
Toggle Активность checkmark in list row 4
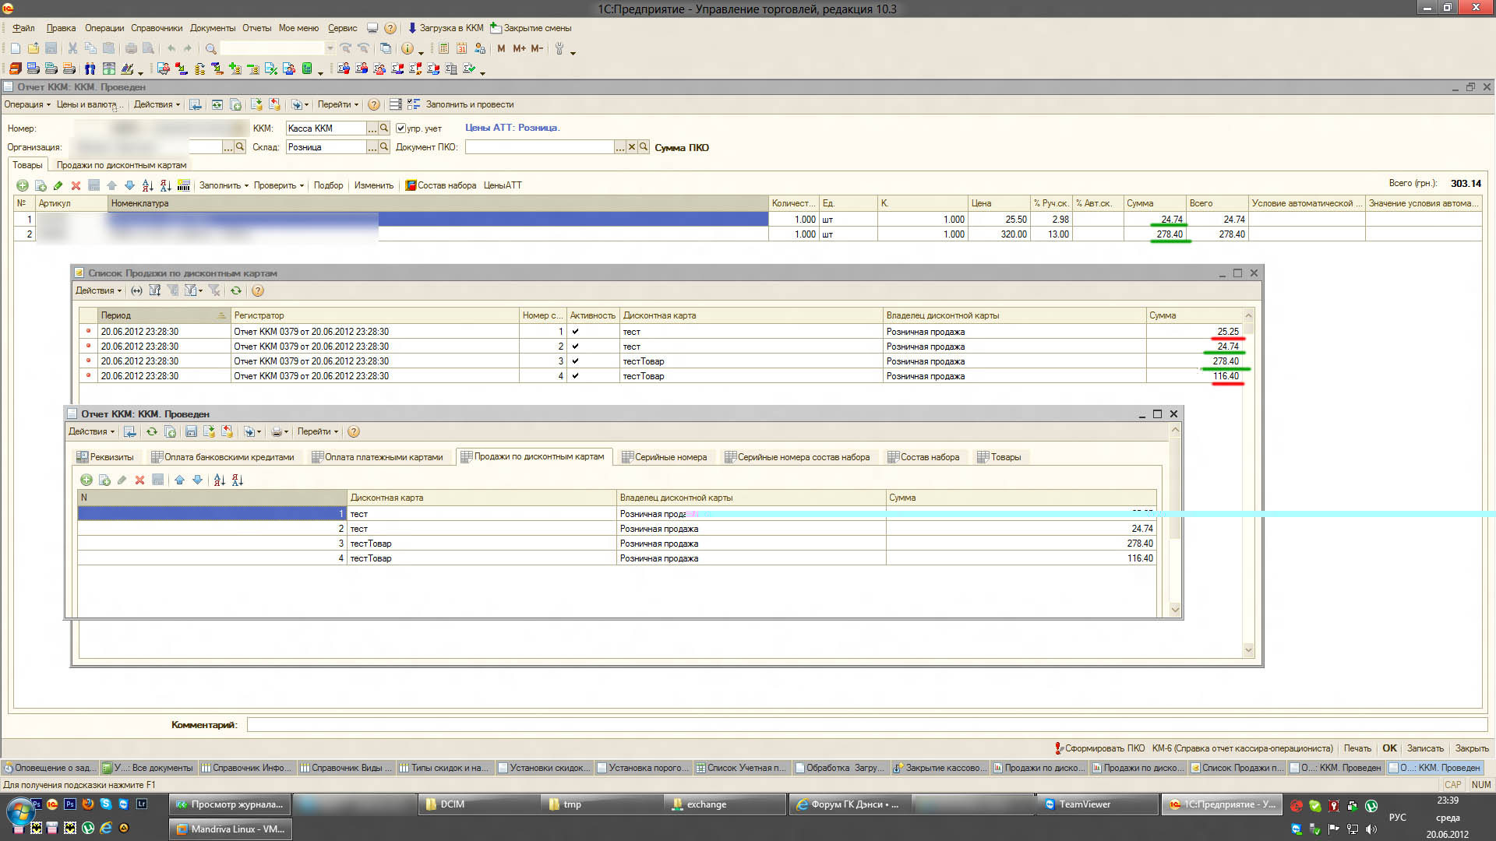(575, 376)
